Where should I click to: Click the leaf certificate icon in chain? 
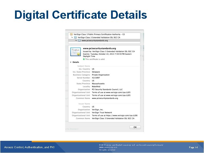79,41
